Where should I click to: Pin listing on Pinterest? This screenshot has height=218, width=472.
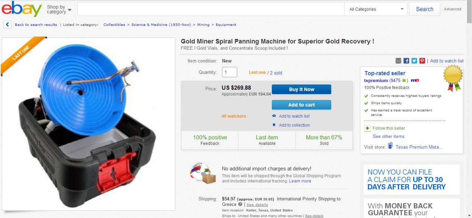pyautogui.click(x=422, y=61)
